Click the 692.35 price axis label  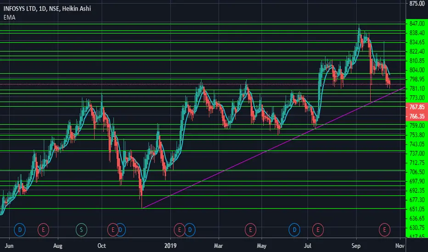pyautogui.click(x=417, y=191)
